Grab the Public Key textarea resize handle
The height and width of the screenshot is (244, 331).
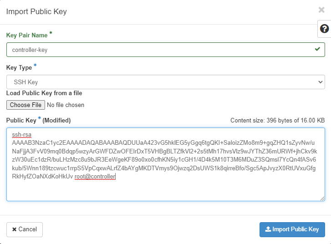coord(322,198)
